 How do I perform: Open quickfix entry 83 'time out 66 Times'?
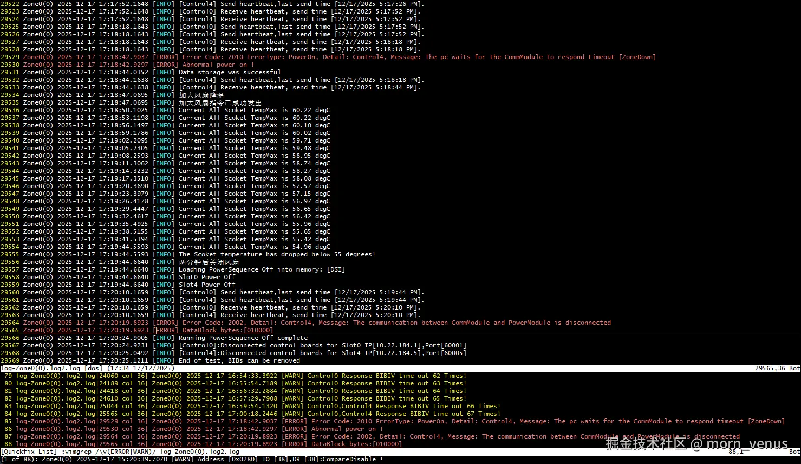(252, 406)
